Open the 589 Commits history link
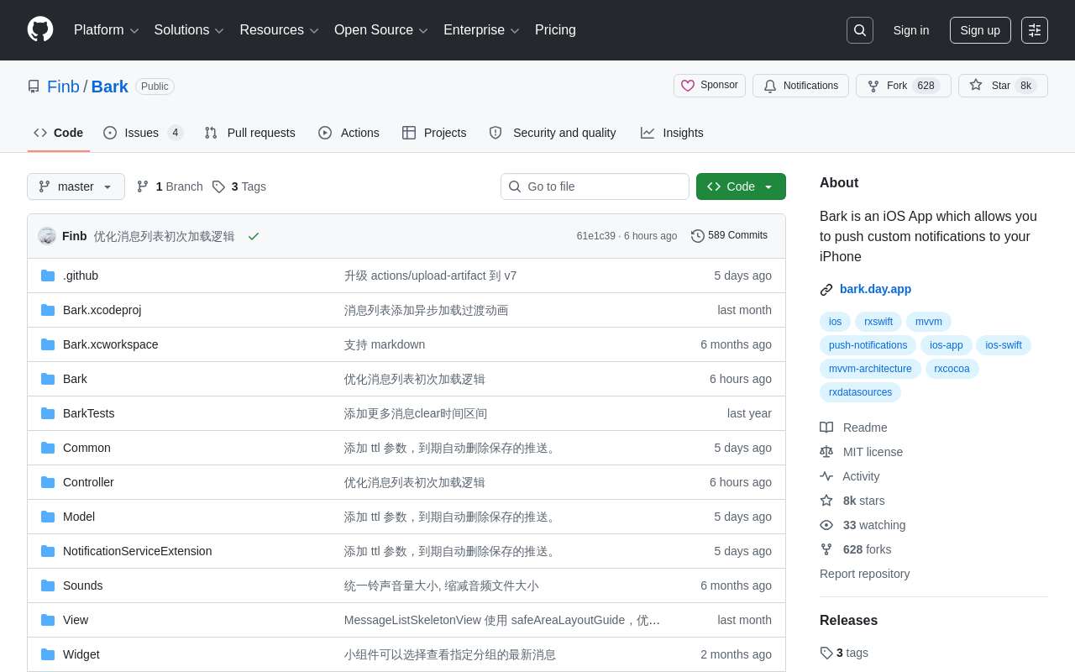The width and height of the screenshot is (1075, 672). click(x=729, y=236)
